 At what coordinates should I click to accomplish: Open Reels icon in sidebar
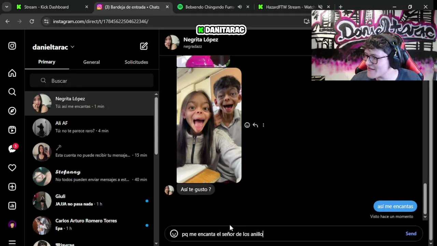12,130
